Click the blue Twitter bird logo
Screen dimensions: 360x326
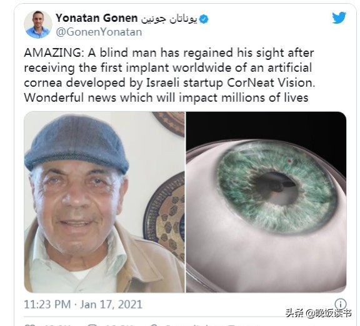point(339,17)
